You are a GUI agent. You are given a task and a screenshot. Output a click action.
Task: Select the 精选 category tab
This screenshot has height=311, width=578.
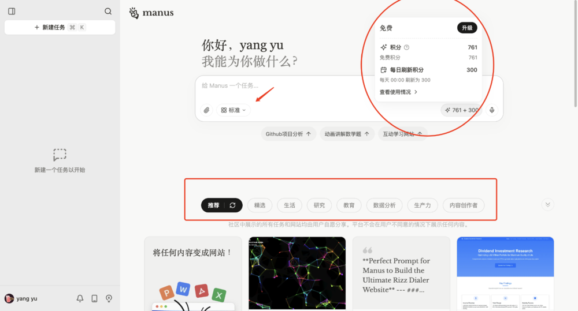260,205
